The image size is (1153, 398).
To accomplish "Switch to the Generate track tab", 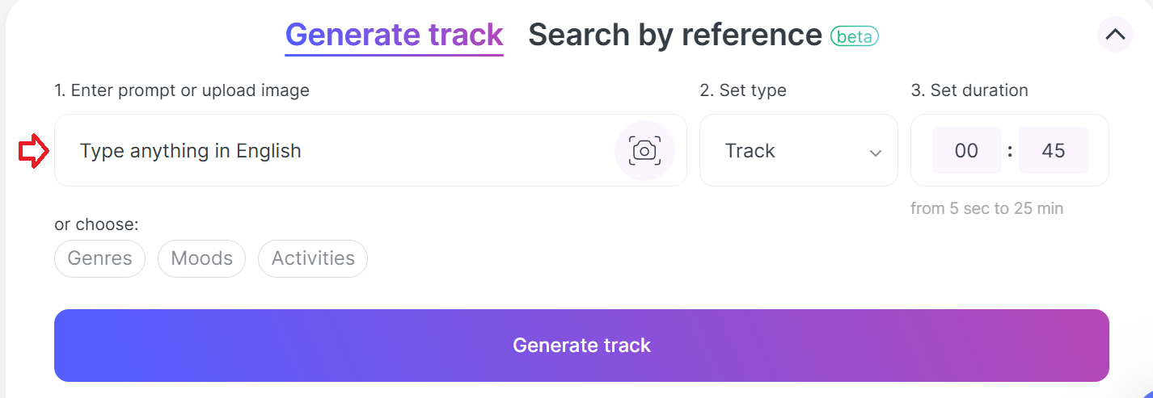I will pyautogui.click(x=395, y=35).
